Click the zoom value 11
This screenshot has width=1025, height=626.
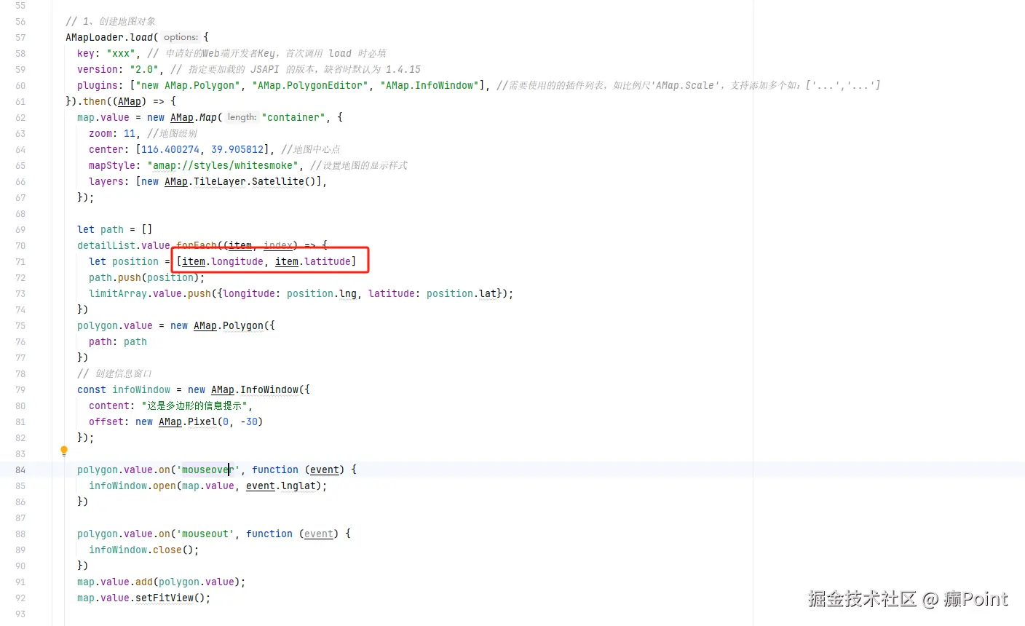[x=130, y=133]
